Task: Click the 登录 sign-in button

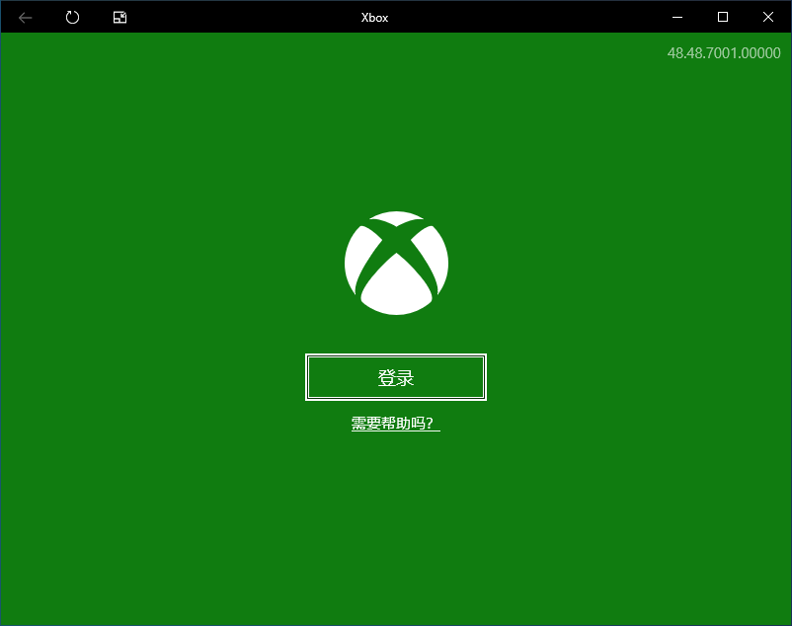Action: 396,377
